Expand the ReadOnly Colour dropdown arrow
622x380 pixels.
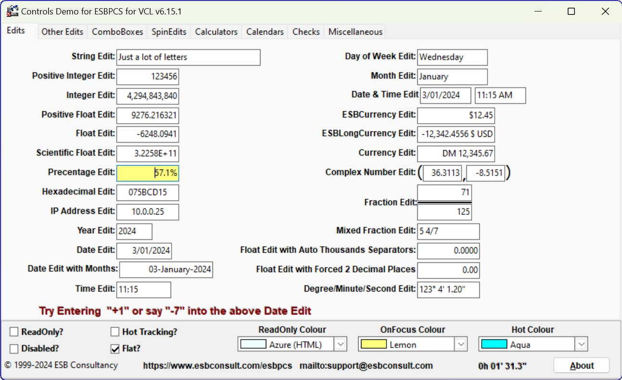pyautogui.click(x=341, y=344)
